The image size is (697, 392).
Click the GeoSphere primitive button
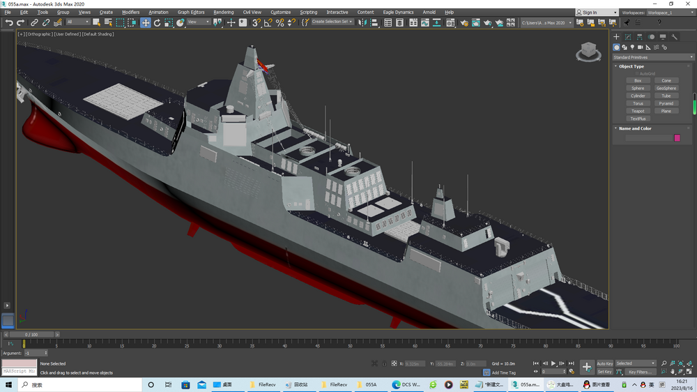pos(666,89)
